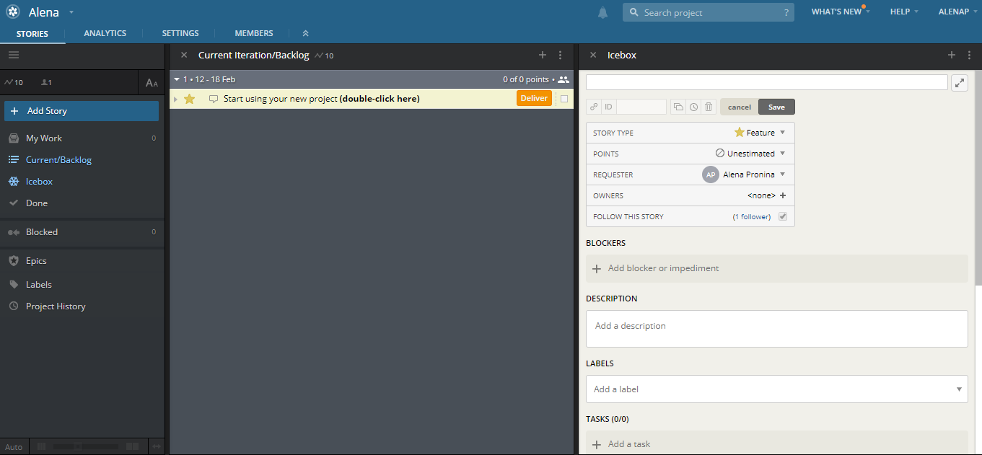Collapse the 12 - 18 Feb iteration
This screenshot has height=455, width=982.
pyautogui.click(x=177, y=79)
